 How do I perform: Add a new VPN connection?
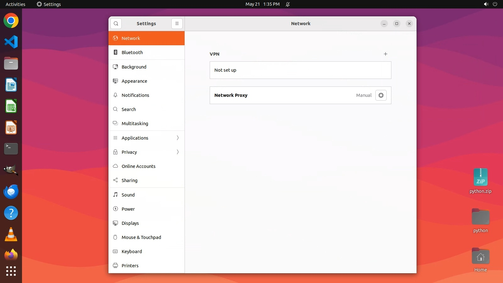[385, 54]
